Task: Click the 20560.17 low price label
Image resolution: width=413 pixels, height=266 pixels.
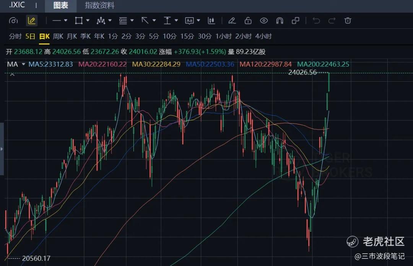Action: coord(36,258)
